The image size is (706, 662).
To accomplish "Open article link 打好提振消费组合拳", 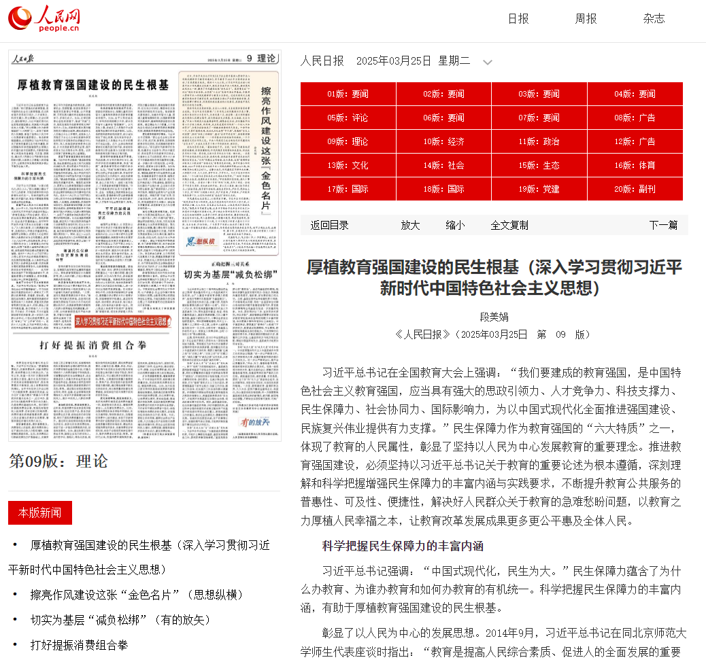I will [80, 646].
